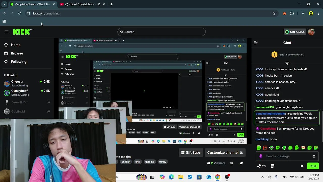Focus the Kick search box
Viewport: 323px width, 182px height.
point(161,32)
